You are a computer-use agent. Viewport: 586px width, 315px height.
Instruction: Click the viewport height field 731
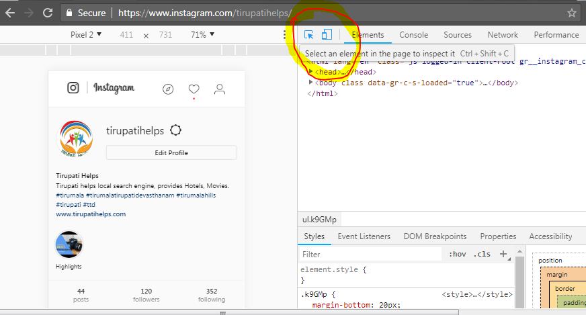165,35
